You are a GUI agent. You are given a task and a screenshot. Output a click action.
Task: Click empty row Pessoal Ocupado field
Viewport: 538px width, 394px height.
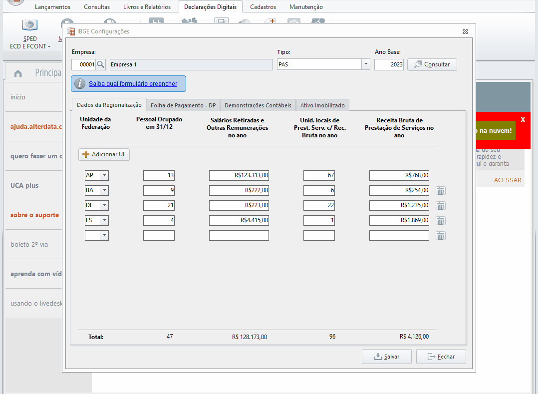click(159, 235)
